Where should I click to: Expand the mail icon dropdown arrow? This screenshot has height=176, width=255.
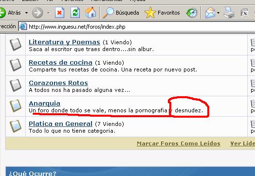pyautogui.click(x=218, y=13)
